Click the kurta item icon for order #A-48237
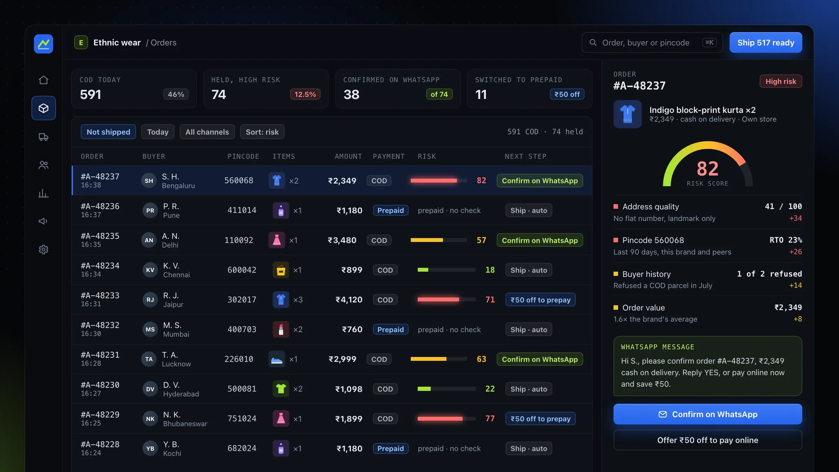Viewport: 839px width, 472px height. click(x=277, y=180)
